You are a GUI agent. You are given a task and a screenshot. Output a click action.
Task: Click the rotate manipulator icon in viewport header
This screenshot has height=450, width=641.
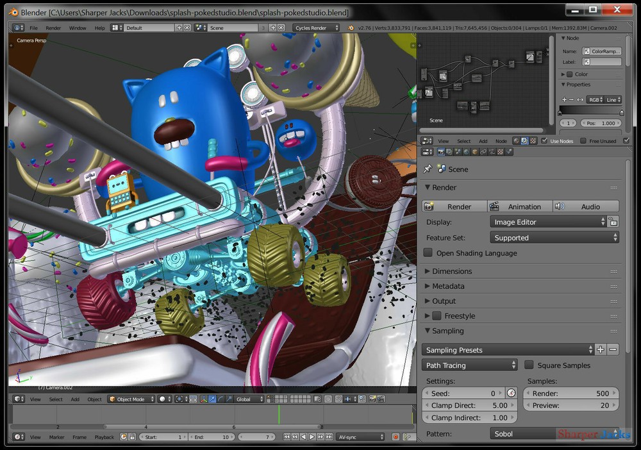click(222, 399)
